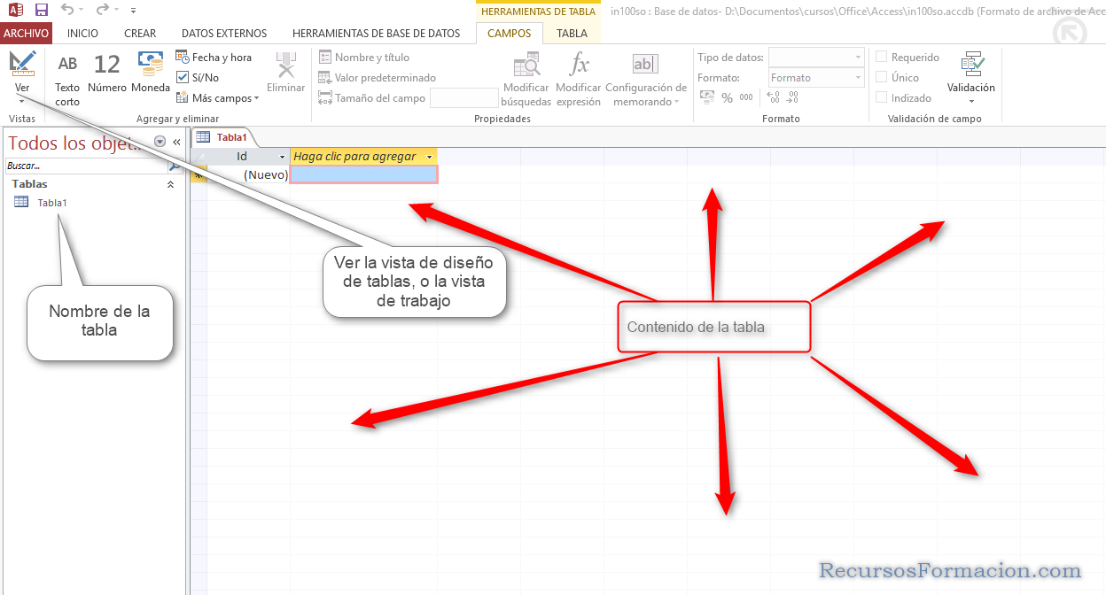Open Modificar búsquedas
This screenshot has height=595, width=1106.
click(x=526, y=78)
